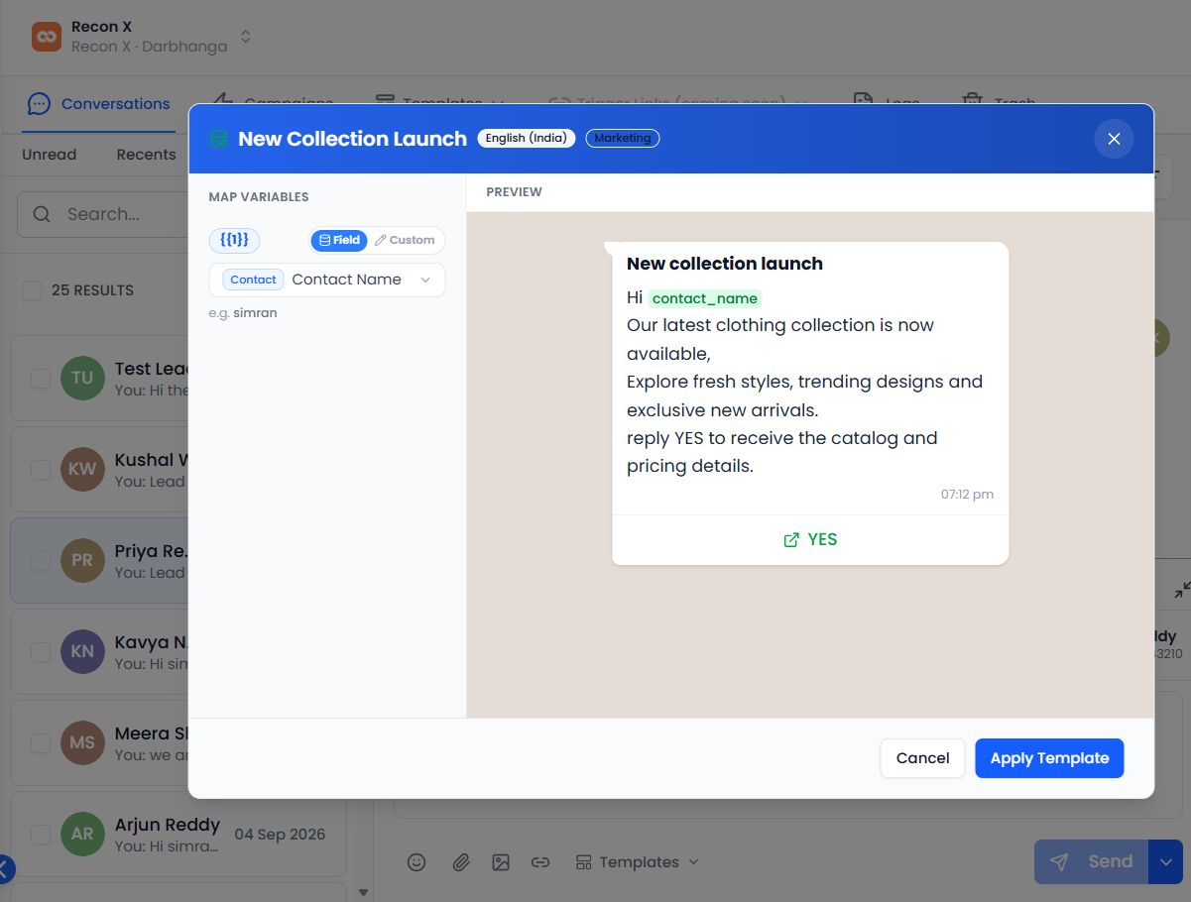This screenshot has height=902, width=1191.
Task: Click the template icon beside dialog title
Action: pos(218,139)
